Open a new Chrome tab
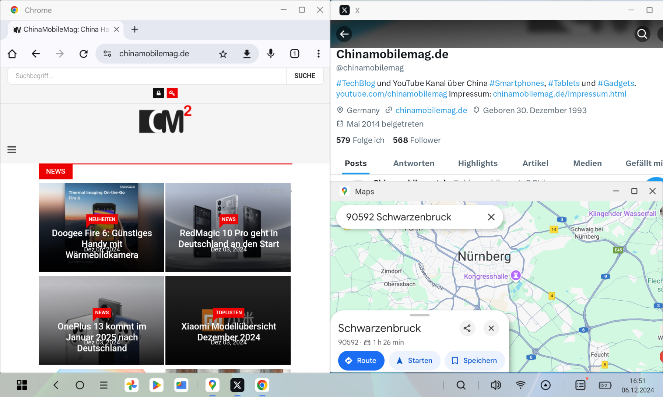The image size is (663, 397). tap(135, 29)
